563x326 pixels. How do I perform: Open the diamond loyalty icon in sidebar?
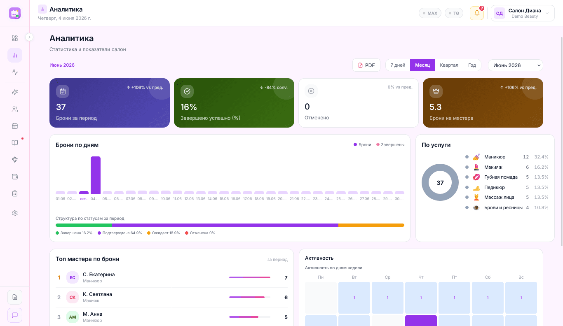point(15,160)
